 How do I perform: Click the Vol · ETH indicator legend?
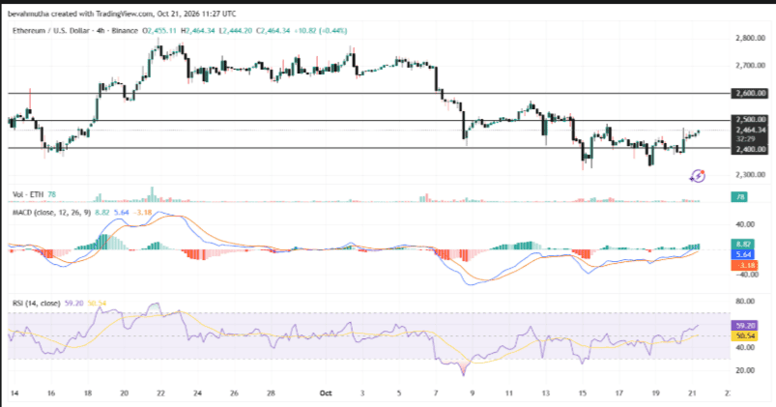(x=28, y=194)
